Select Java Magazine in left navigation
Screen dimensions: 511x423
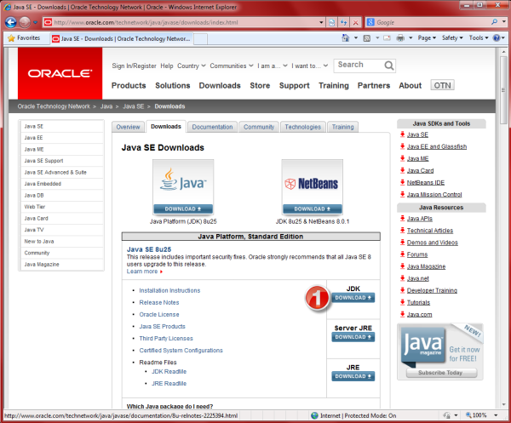pyautogui.click(x=62, y=265)
